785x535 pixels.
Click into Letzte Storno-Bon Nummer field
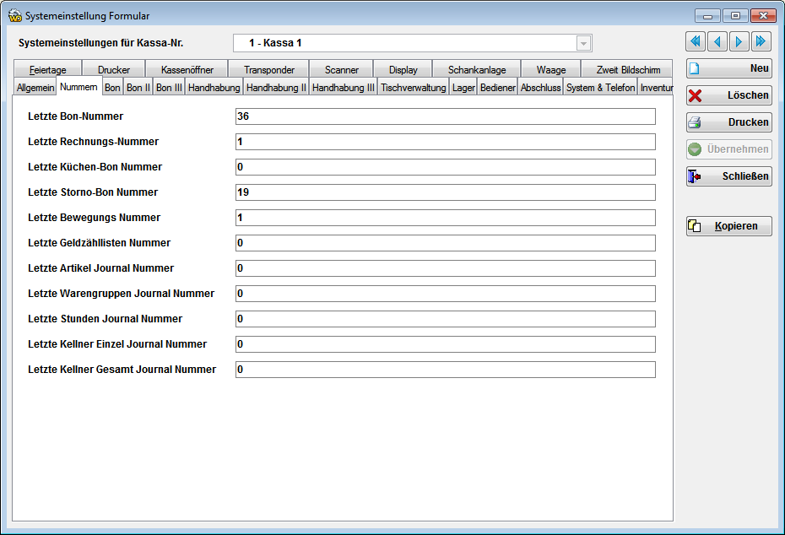pos(445,192)
